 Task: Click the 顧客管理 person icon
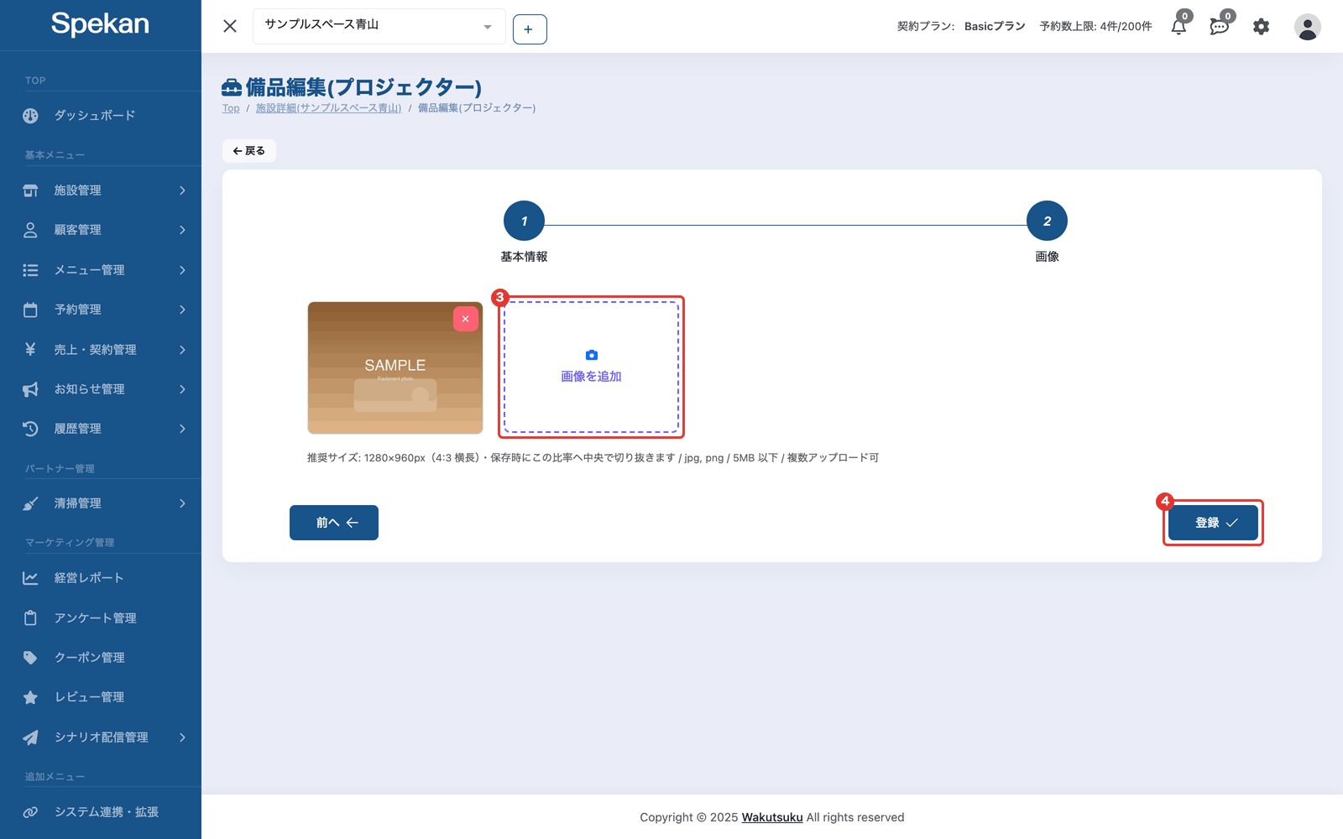coord(30,230)
